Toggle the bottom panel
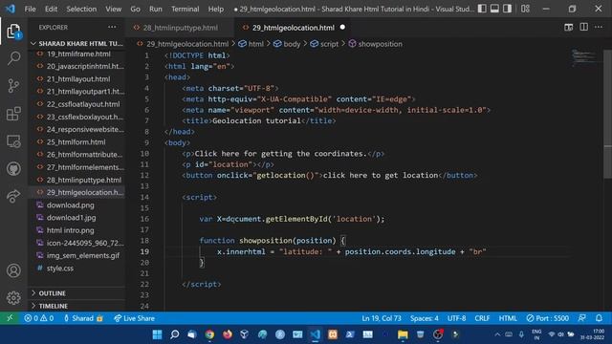 (x=494, y=9)
